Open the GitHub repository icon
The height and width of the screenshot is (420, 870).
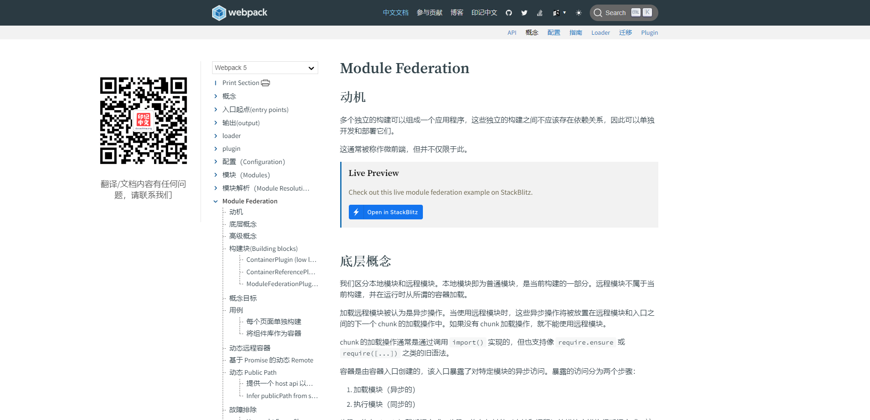pos(509,13)
